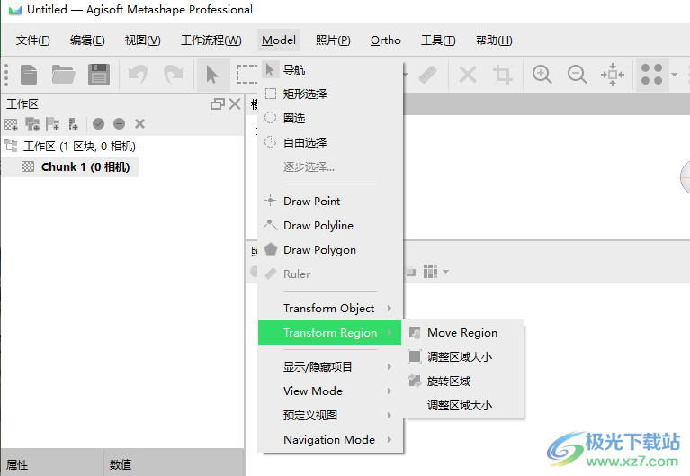The image size is (690, 476).
Task: Expand the 显示/隐藏项目 submenu
Action: tap(330, 367)
